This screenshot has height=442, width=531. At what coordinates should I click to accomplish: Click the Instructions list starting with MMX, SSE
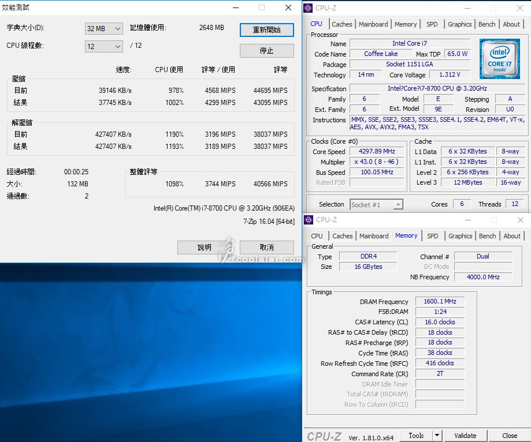pyautogui.click(x=437, y=123)
